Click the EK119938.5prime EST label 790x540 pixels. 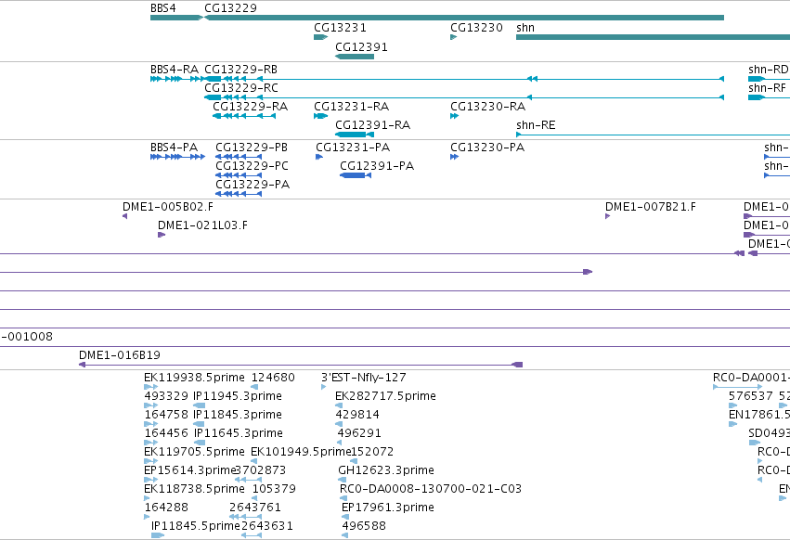click(x=194, y=378)
